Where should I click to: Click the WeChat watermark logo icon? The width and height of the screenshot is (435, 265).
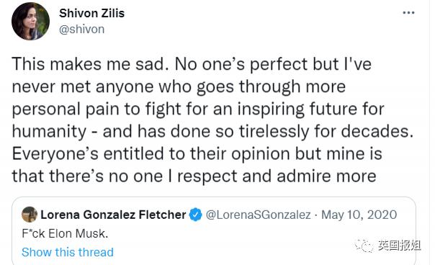[x=364, y=246]
